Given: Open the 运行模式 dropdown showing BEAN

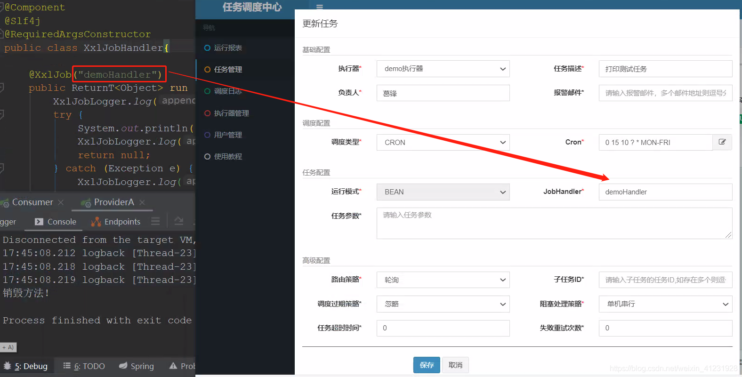Looking at the screenshot, I should pyautogui.click(x=443, y=192).
